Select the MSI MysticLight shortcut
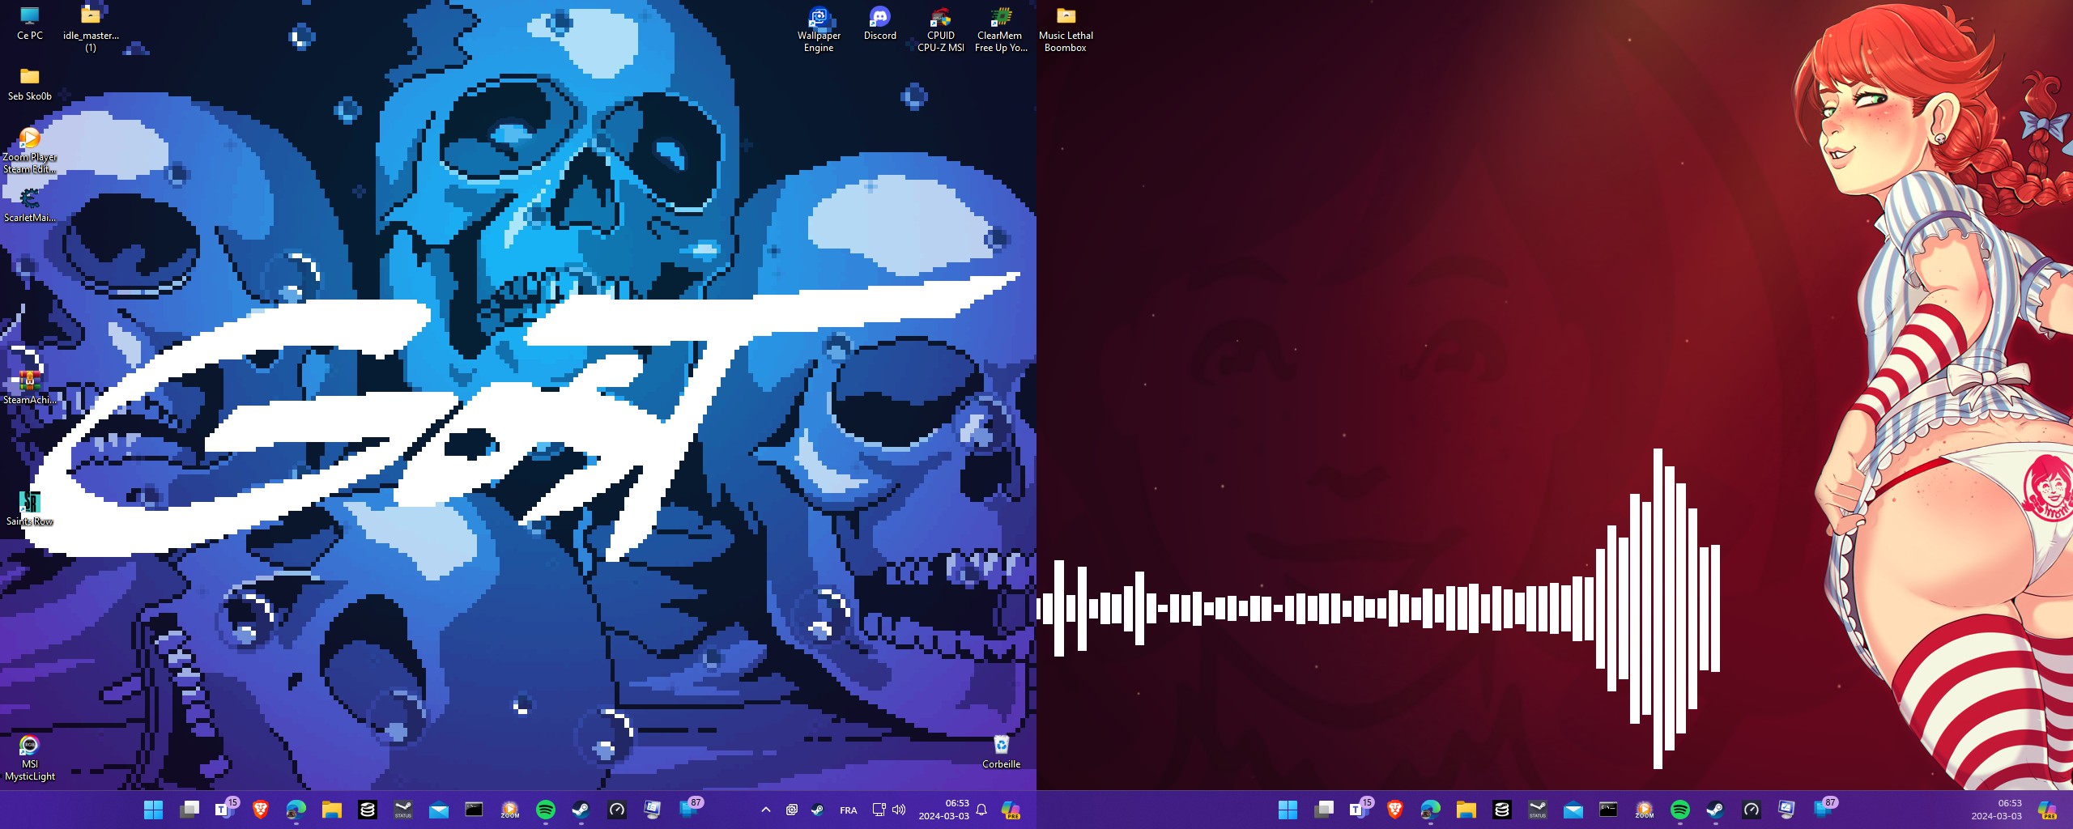This screenshot has height=829, width=2073. tap(30, 759)
